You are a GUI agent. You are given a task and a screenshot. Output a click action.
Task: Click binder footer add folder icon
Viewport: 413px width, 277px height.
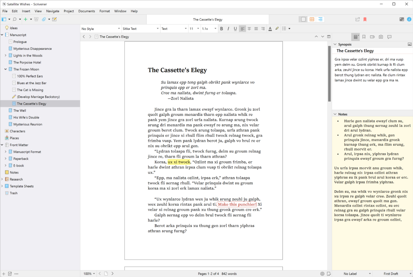point(10,274)
